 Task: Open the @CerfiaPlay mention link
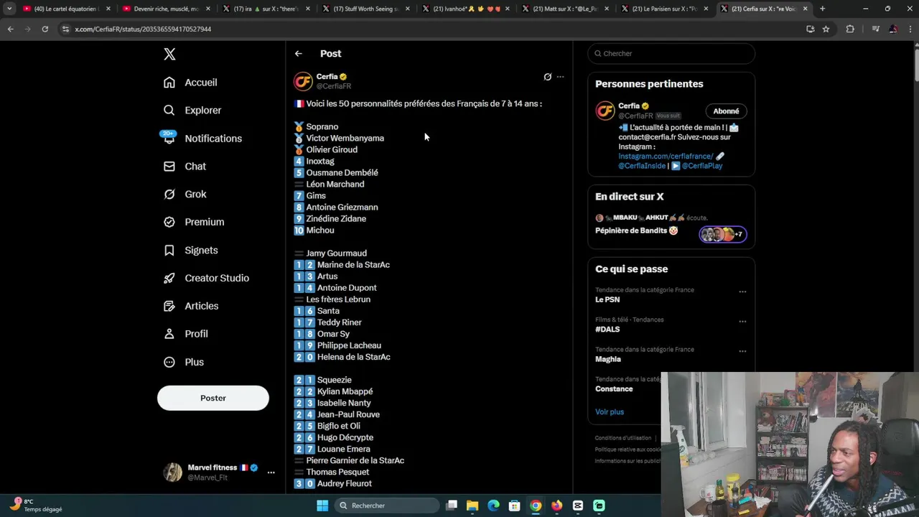pos(702,166)
